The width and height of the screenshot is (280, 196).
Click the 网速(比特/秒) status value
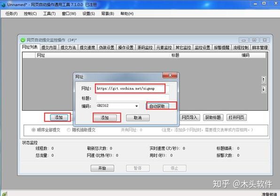117,155
